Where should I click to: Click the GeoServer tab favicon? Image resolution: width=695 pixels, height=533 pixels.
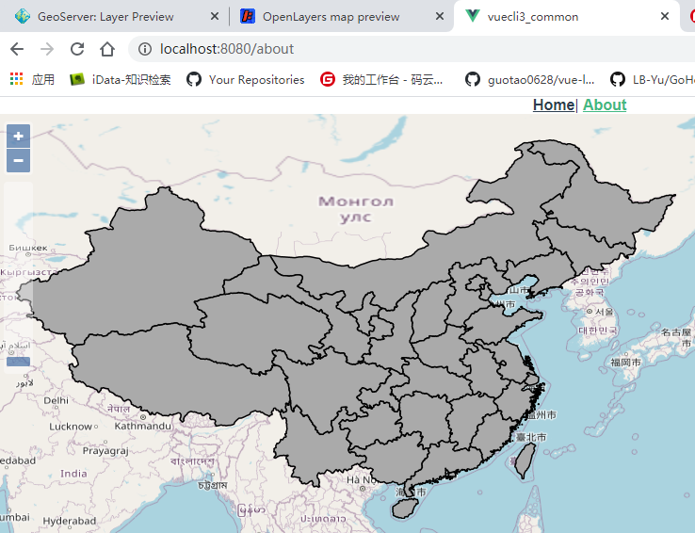(23, 16)
